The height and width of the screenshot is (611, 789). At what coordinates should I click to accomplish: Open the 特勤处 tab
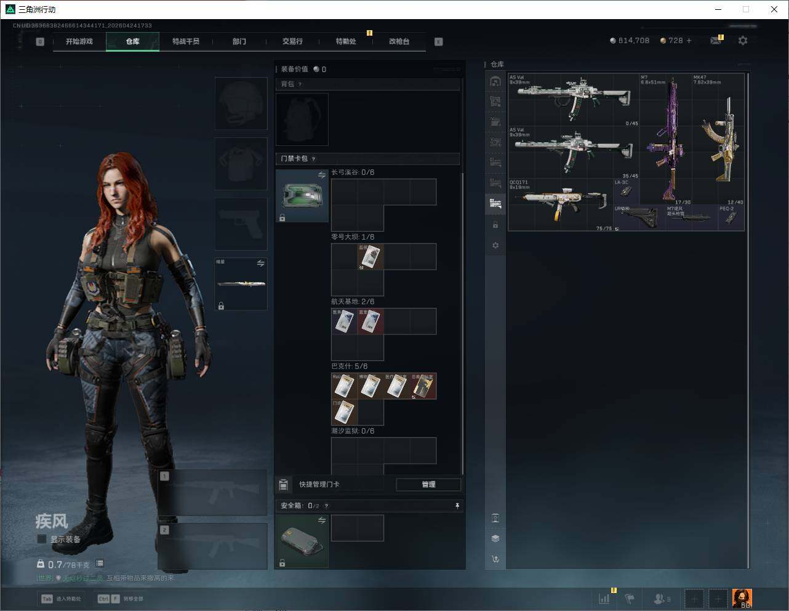pos(346,41)
